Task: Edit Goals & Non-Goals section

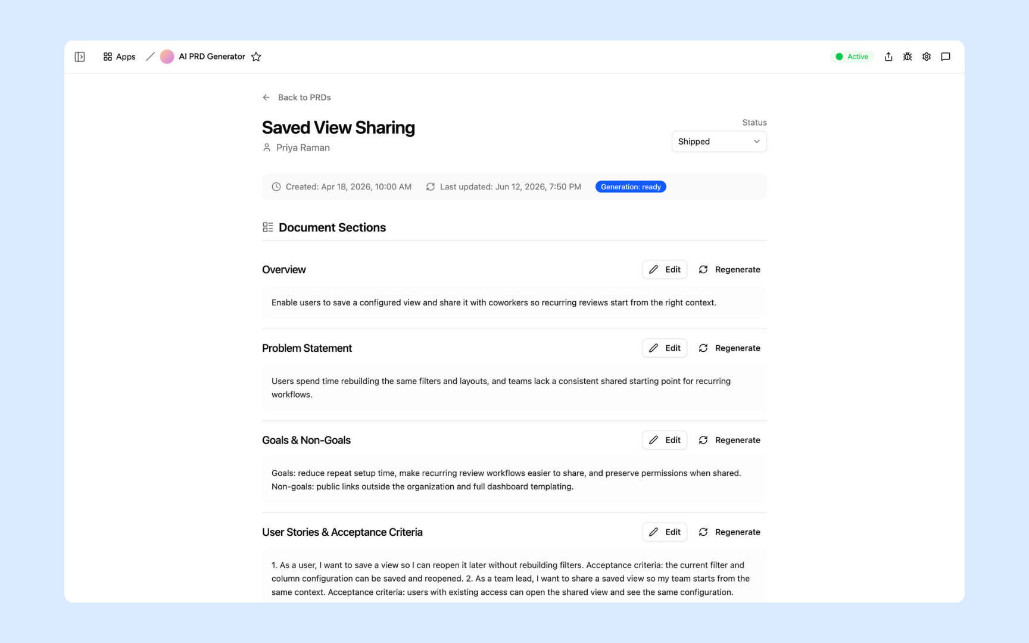Action: click(x=665, y=440)
